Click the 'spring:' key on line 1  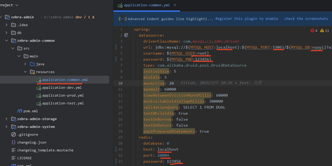pos(142,29)
